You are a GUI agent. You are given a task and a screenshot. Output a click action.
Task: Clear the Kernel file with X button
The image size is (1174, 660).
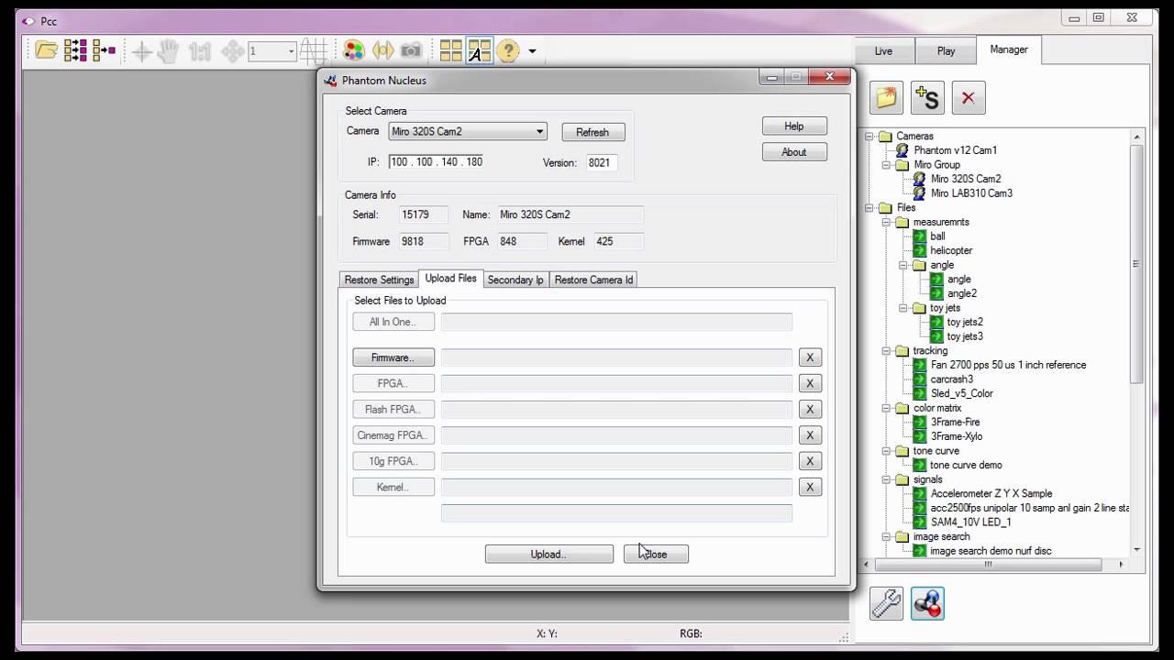810,488
